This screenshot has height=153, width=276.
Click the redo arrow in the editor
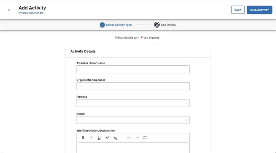coord(137,138)
